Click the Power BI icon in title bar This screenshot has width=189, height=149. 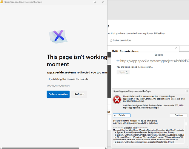point(1,2)
